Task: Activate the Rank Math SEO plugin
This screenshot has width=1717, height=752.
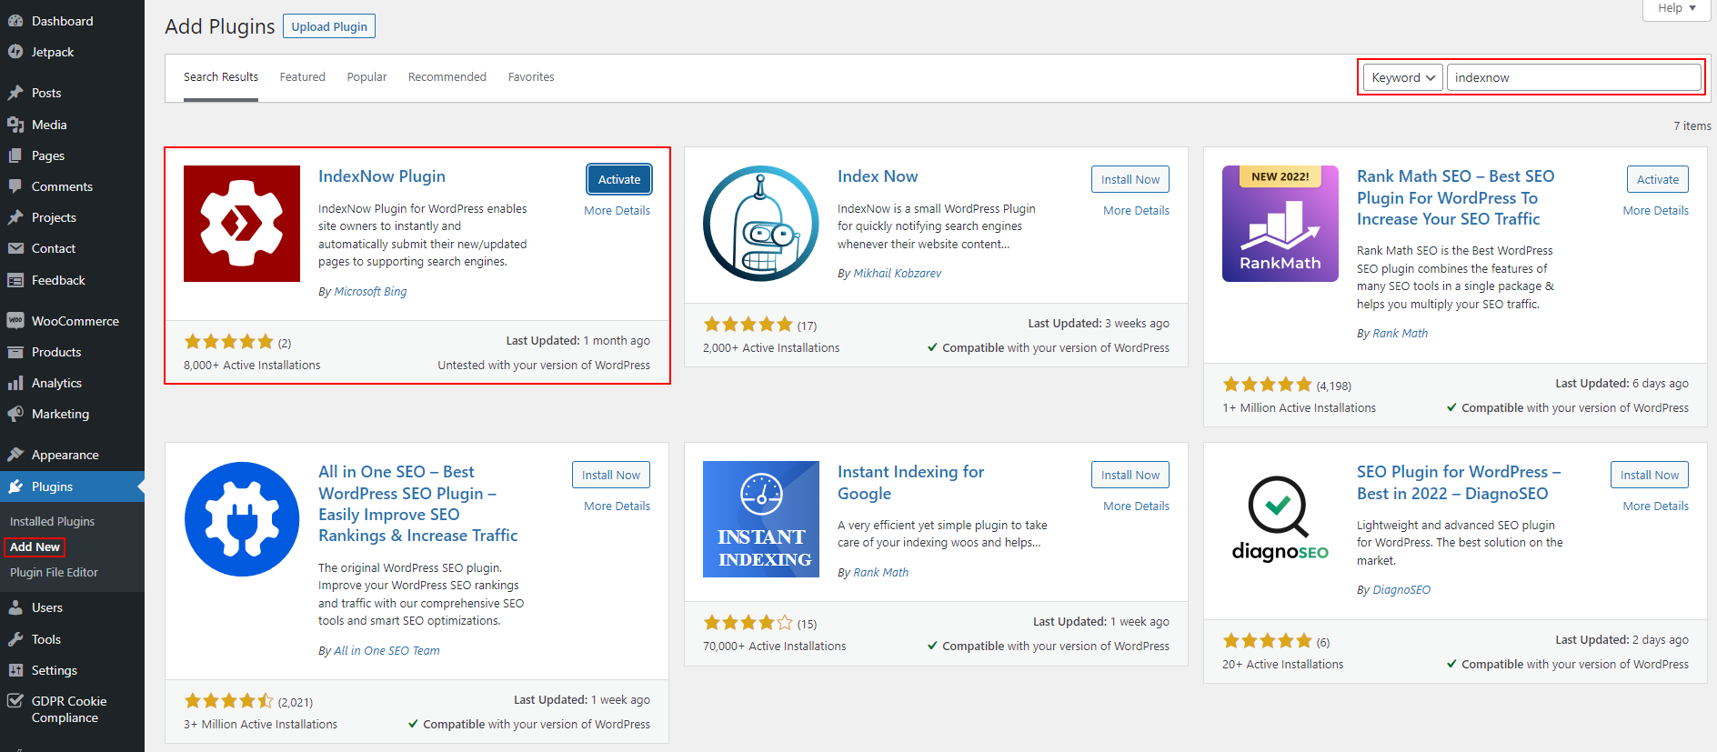Action: (1658, 179)
